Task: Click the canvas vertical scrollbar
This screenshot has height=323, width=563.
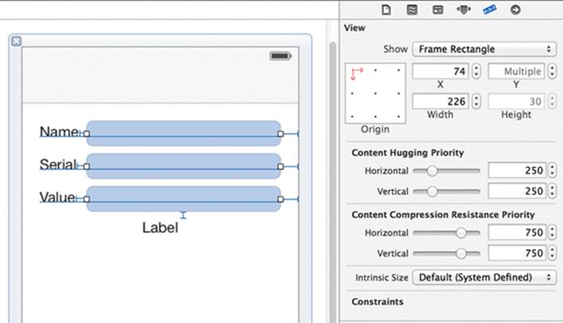Action: click(333, 180)
